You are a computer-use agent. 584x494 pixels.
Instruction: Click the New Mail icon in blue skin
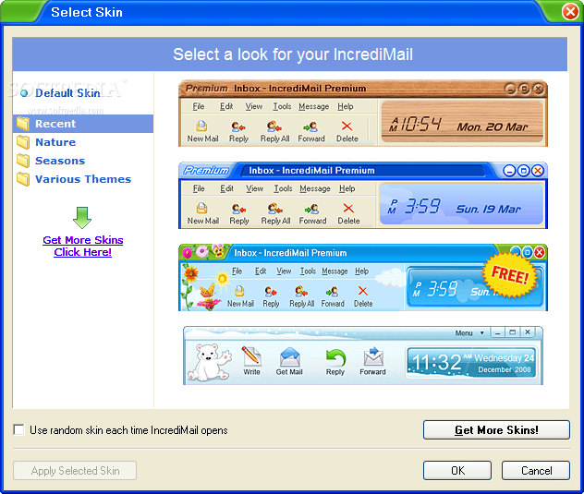(x=201, y=208)
